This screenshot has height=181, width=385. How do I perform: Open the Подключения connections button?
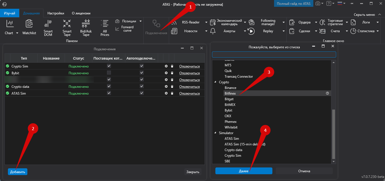[x=156, y=27]
